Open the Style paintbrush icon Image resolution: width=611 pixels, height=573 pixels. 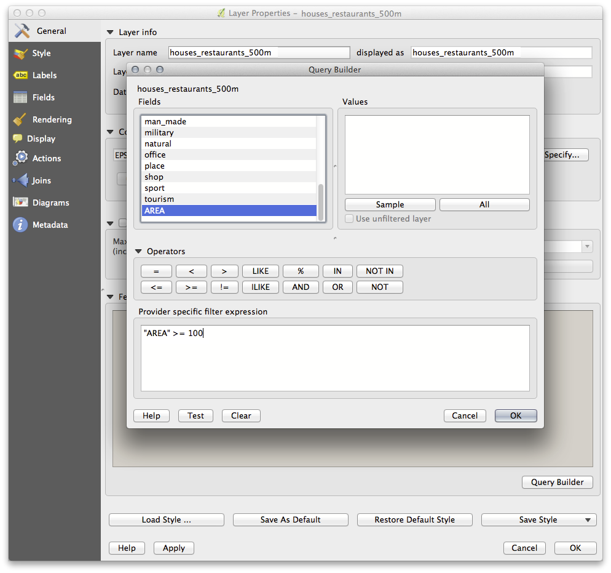click(x=21, y=54)
